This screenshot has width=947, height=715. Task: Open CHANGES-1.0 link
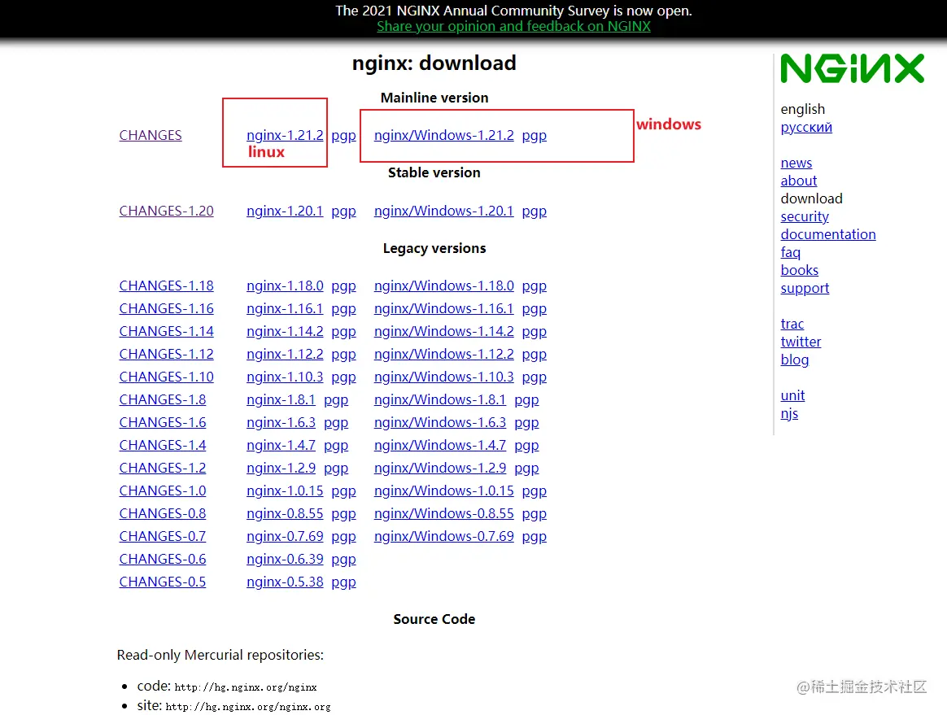click(x=163, y=491)
